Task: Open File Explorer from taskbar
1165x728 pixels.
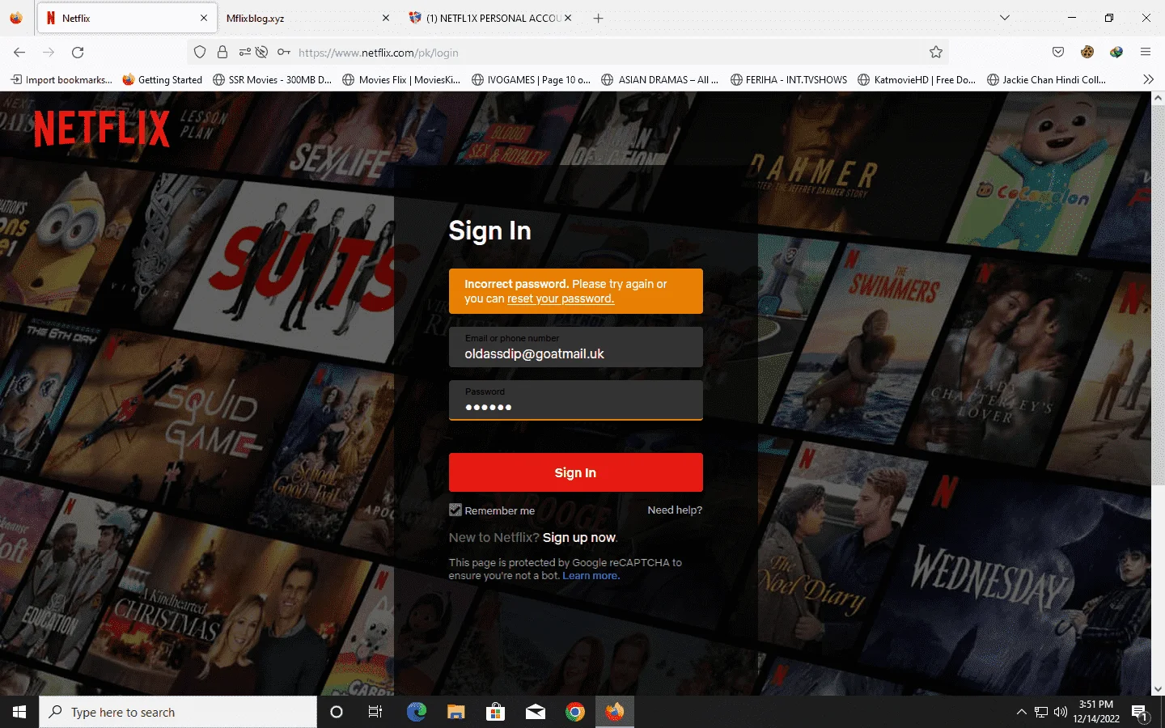Action: (x=456, y=712)
